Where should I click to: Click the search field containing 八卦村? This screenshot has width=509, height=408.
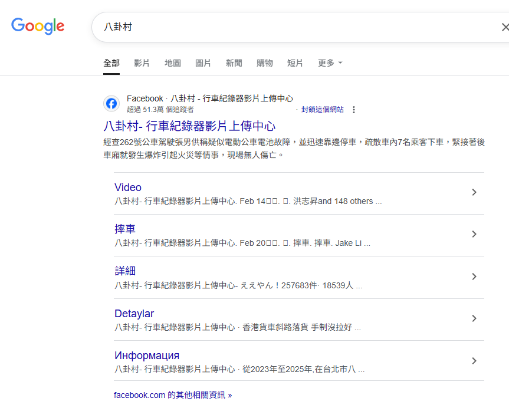point(300,27)
